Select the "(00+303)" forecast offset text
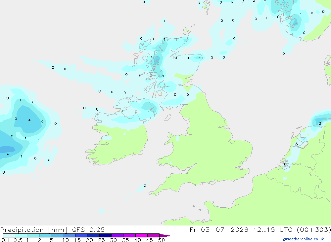 tap(314, 229)
